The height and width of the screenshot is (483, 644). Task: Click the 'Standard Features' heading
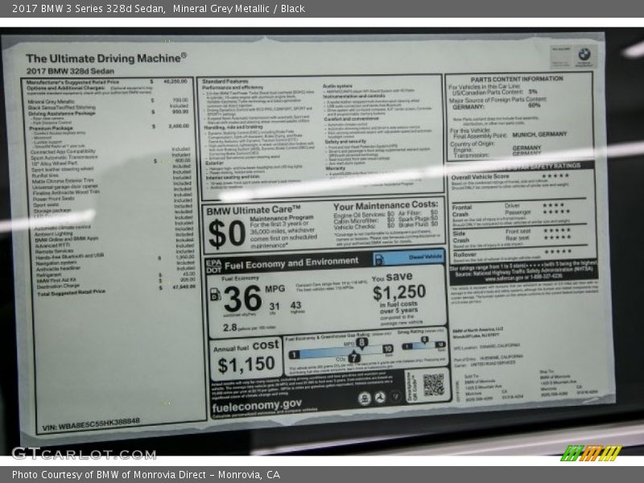coord(225,81)
